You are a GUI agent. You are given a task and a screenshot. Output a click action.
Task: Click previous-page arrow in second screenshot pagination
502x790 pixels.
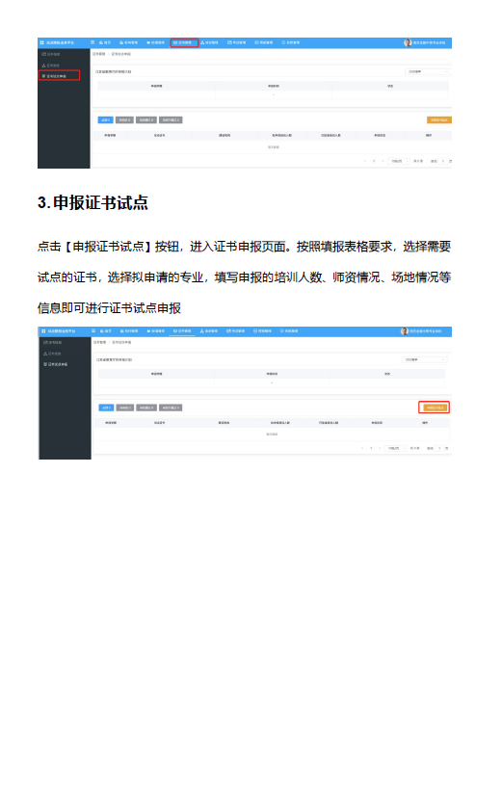click(x=362, y=448)
